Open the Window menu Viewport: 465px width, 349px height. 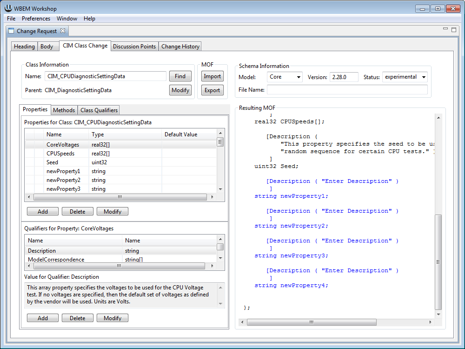[67, 19]
